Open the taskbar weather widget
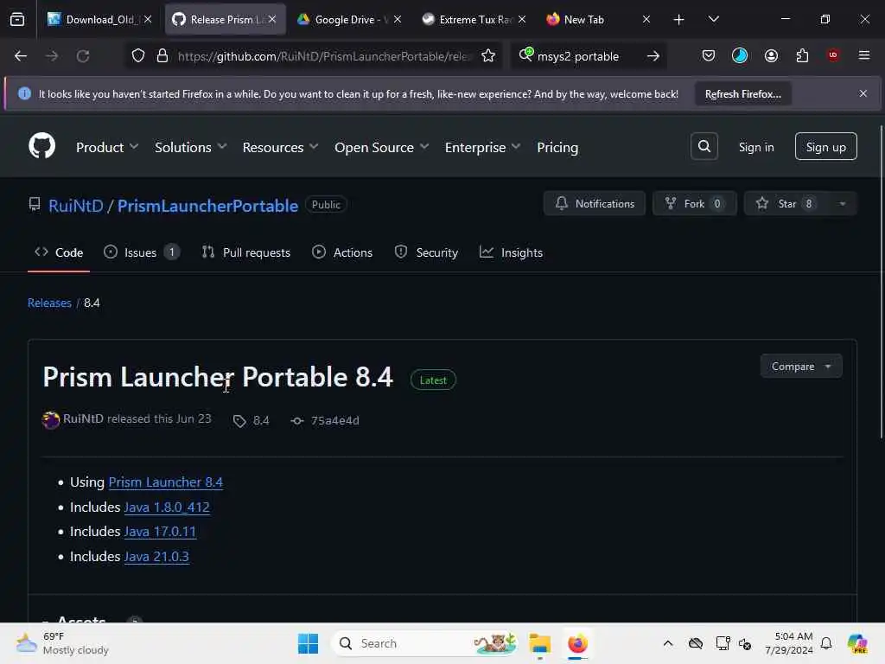 62,643
